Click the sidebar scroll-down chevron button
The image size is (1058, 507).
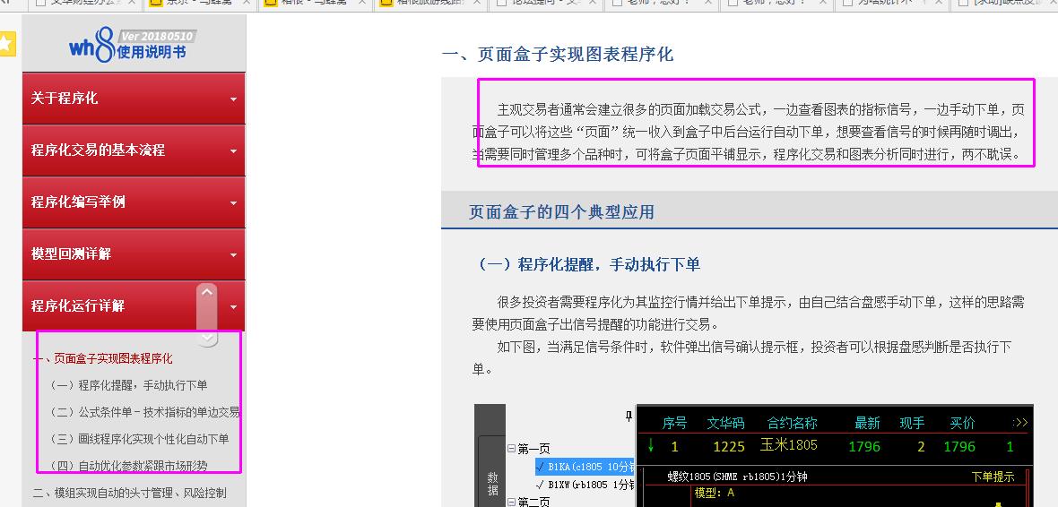[207, 337]
